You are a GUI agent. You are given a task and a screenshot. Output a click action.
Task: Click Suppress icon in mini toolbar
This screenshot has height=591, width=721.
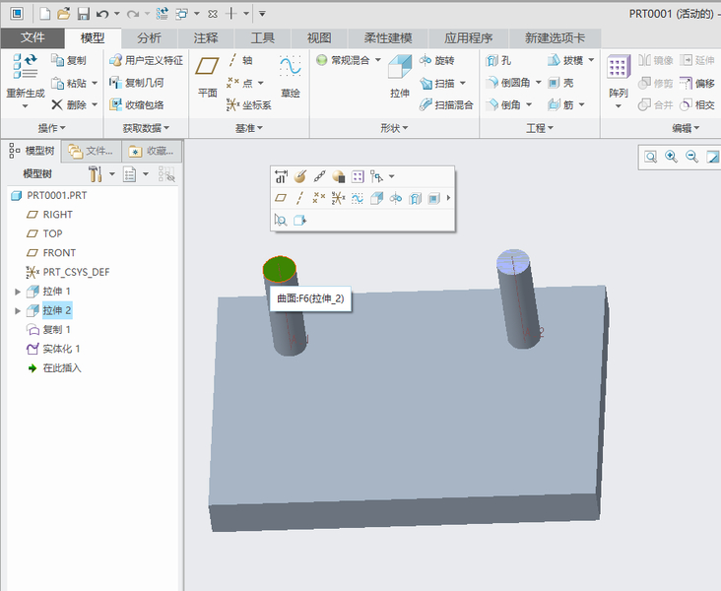pos(339,176)
